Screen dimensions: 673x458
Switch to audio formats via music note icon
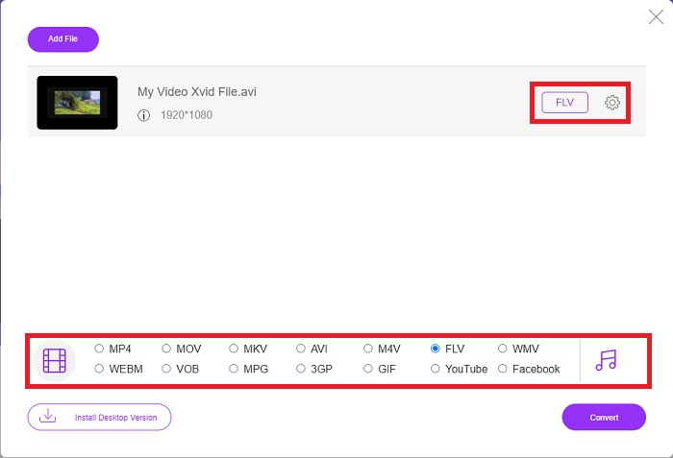tap(606, 360)
